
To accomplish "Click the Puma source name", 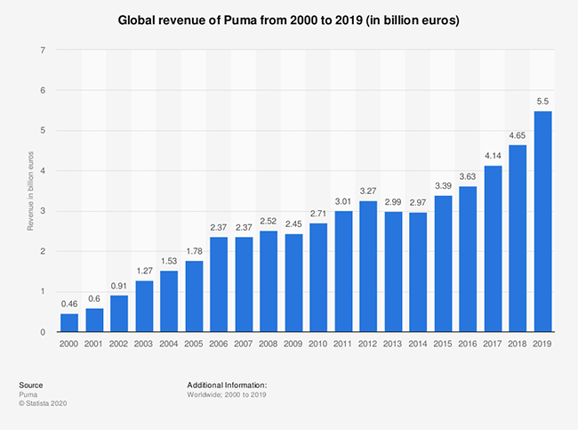I will [28, 393].
